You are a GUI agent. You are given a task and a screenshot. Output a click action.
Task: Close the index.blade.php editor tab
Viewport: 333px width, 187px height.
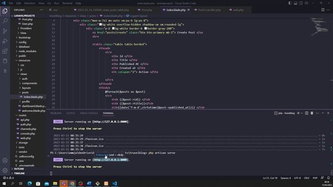(188, 10)
